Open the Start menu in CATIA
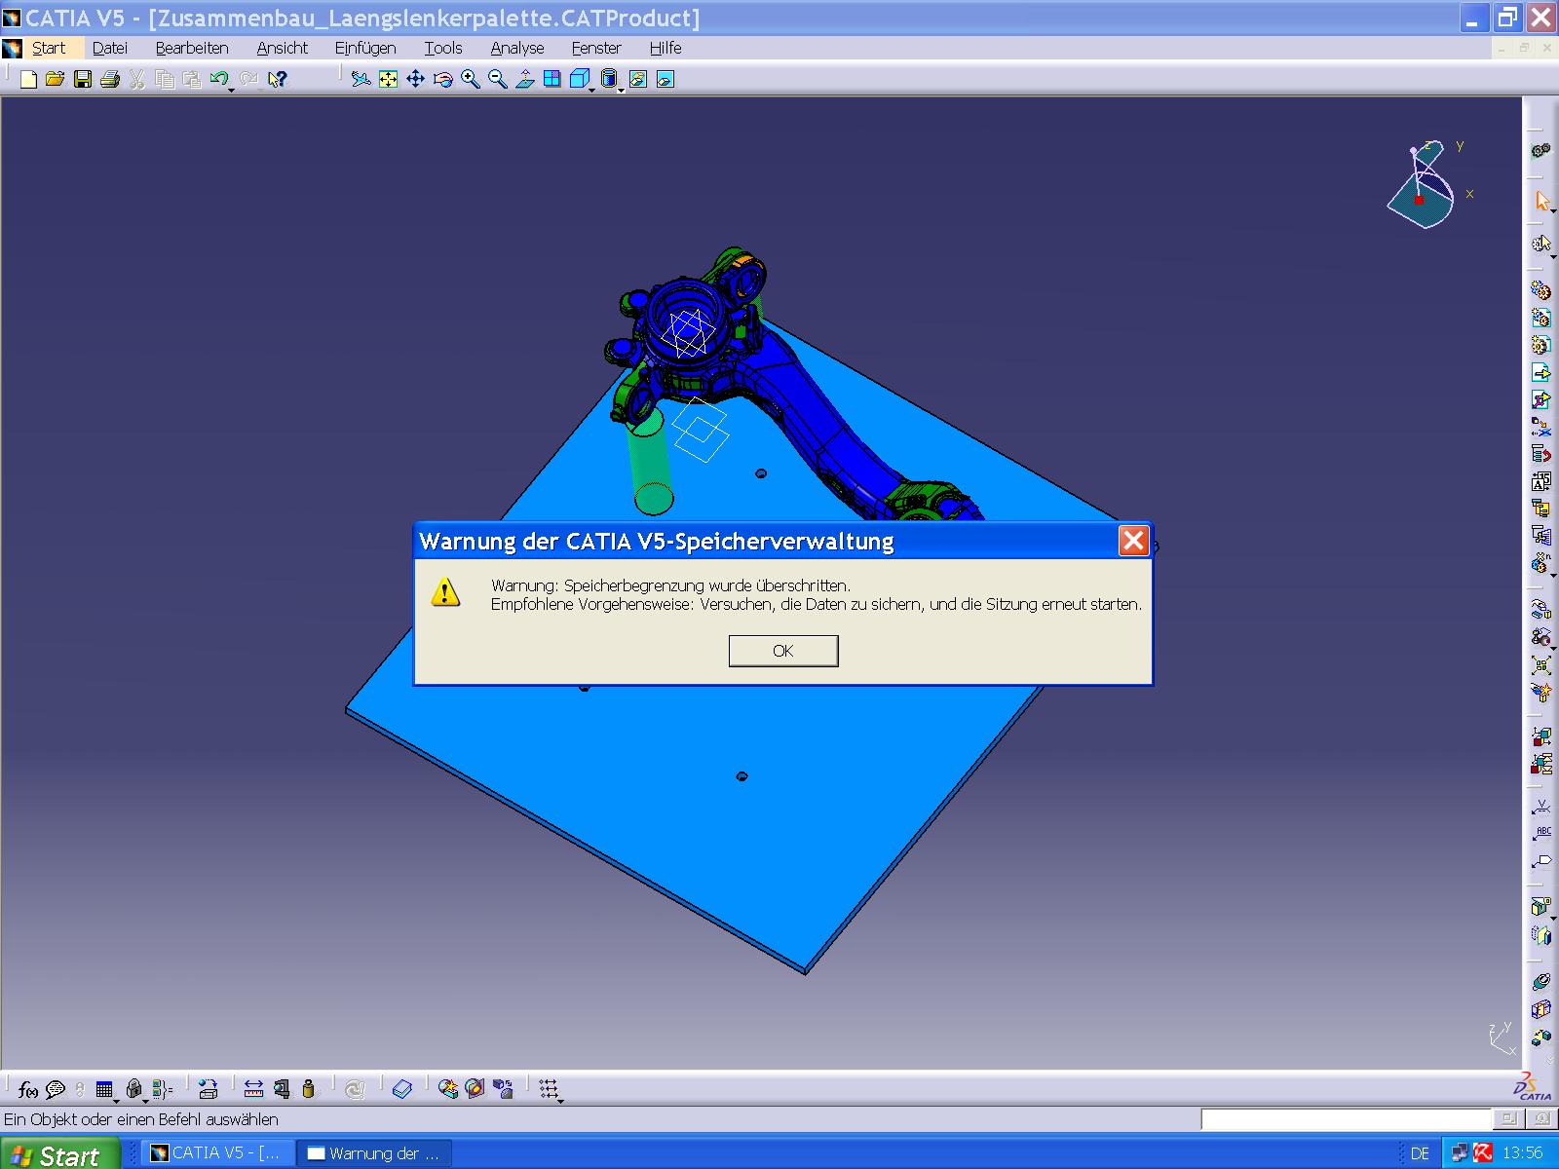1559x1169 pixels. click(49, 48)
